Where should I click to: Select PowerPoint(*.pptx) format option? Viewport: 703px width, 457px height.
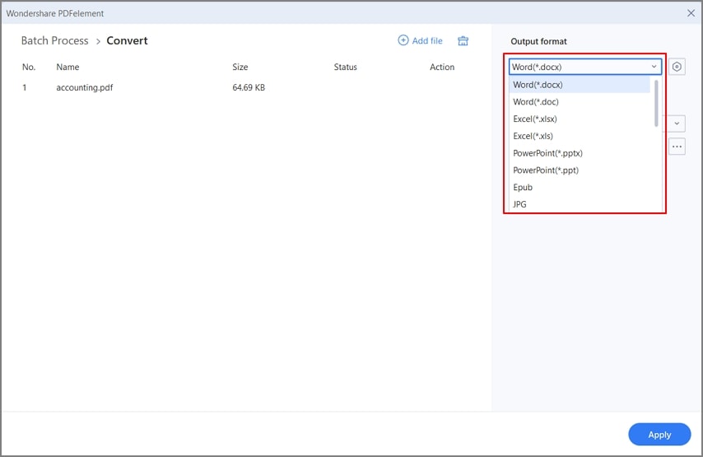(580, 153)
